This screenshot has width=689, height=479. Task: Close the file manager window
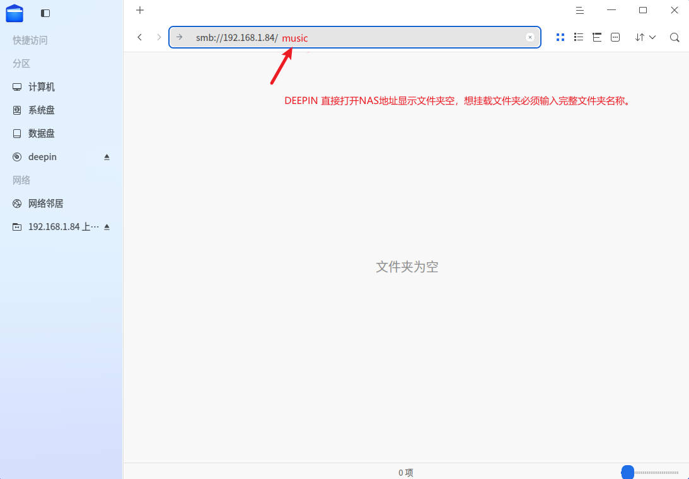point(675,10)
